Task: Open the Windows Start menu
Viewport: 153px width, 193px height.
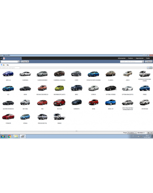Action: 3,136
